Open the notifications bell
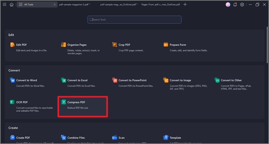This screenshot has width=269, height=144. pyautogui.click(x=235, y=5)
